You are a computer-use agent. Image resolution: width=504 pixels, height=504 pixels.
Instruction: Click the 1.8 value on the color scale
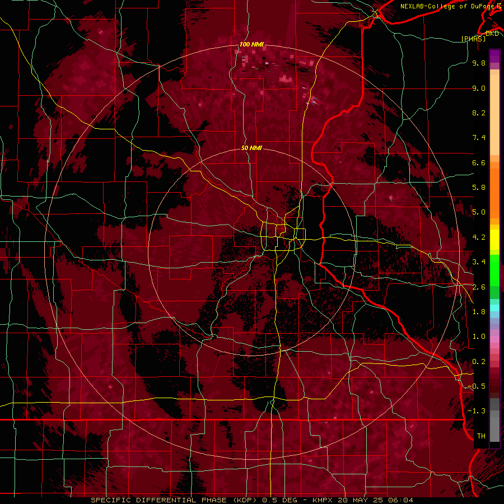tap(479, 312)
